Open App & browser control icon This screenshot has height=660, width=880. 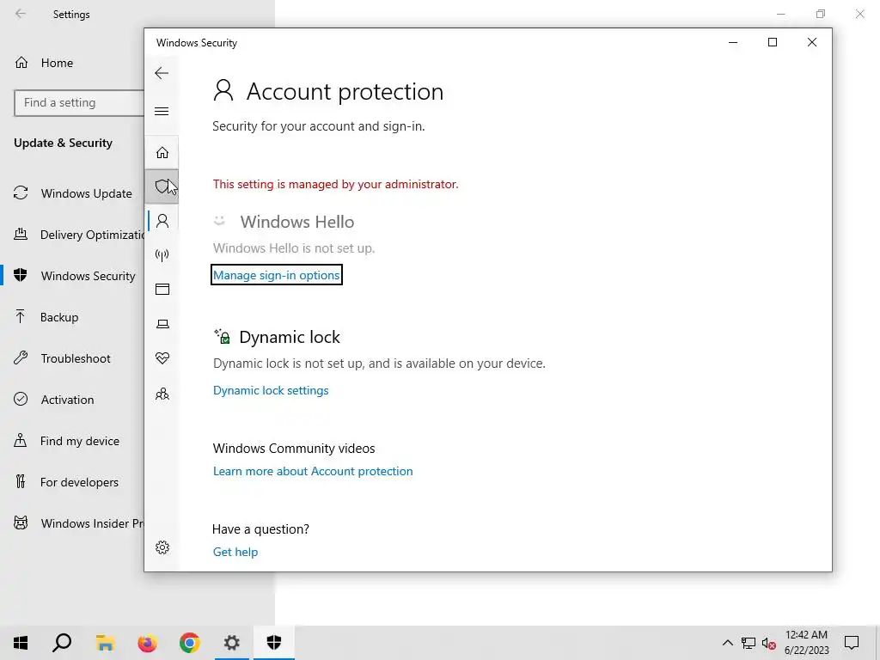pyautogui.click(x=162, y=290)
